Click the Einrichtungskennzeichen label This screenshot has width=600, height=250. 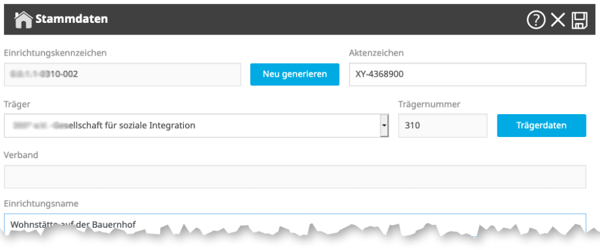point(55,53)
